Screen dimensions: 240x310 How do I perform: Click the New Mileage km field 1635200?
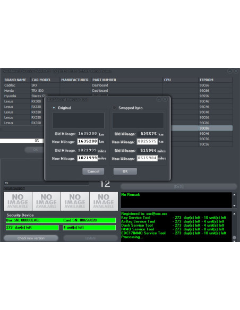(88, 141)
